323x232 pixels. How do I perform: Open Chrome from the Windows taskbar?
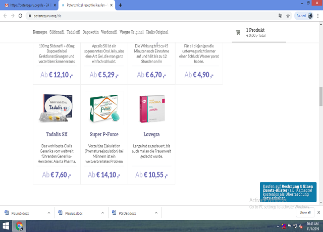click(20, 226)
